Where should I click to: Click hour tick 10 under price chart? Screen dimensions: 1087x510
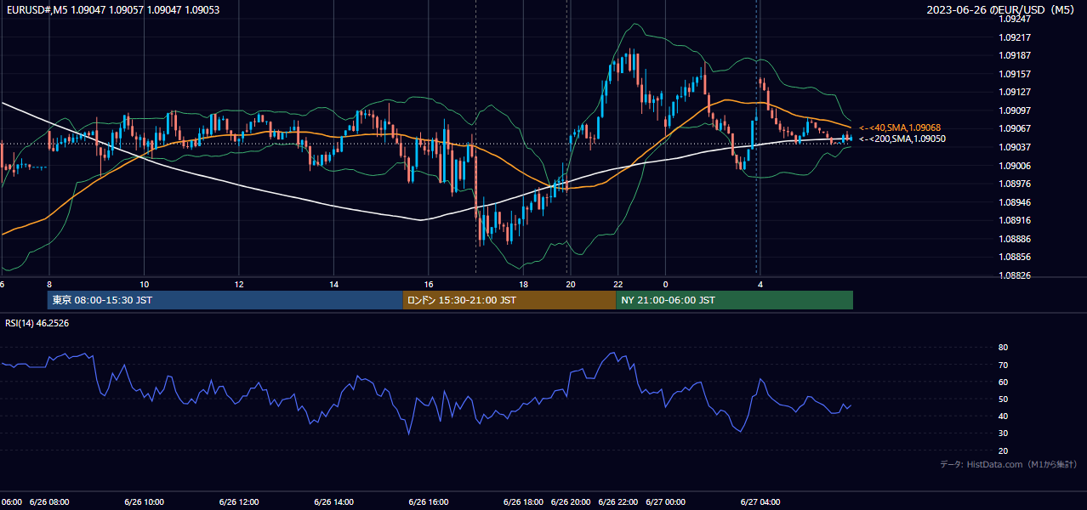click(x=145, y=285)
